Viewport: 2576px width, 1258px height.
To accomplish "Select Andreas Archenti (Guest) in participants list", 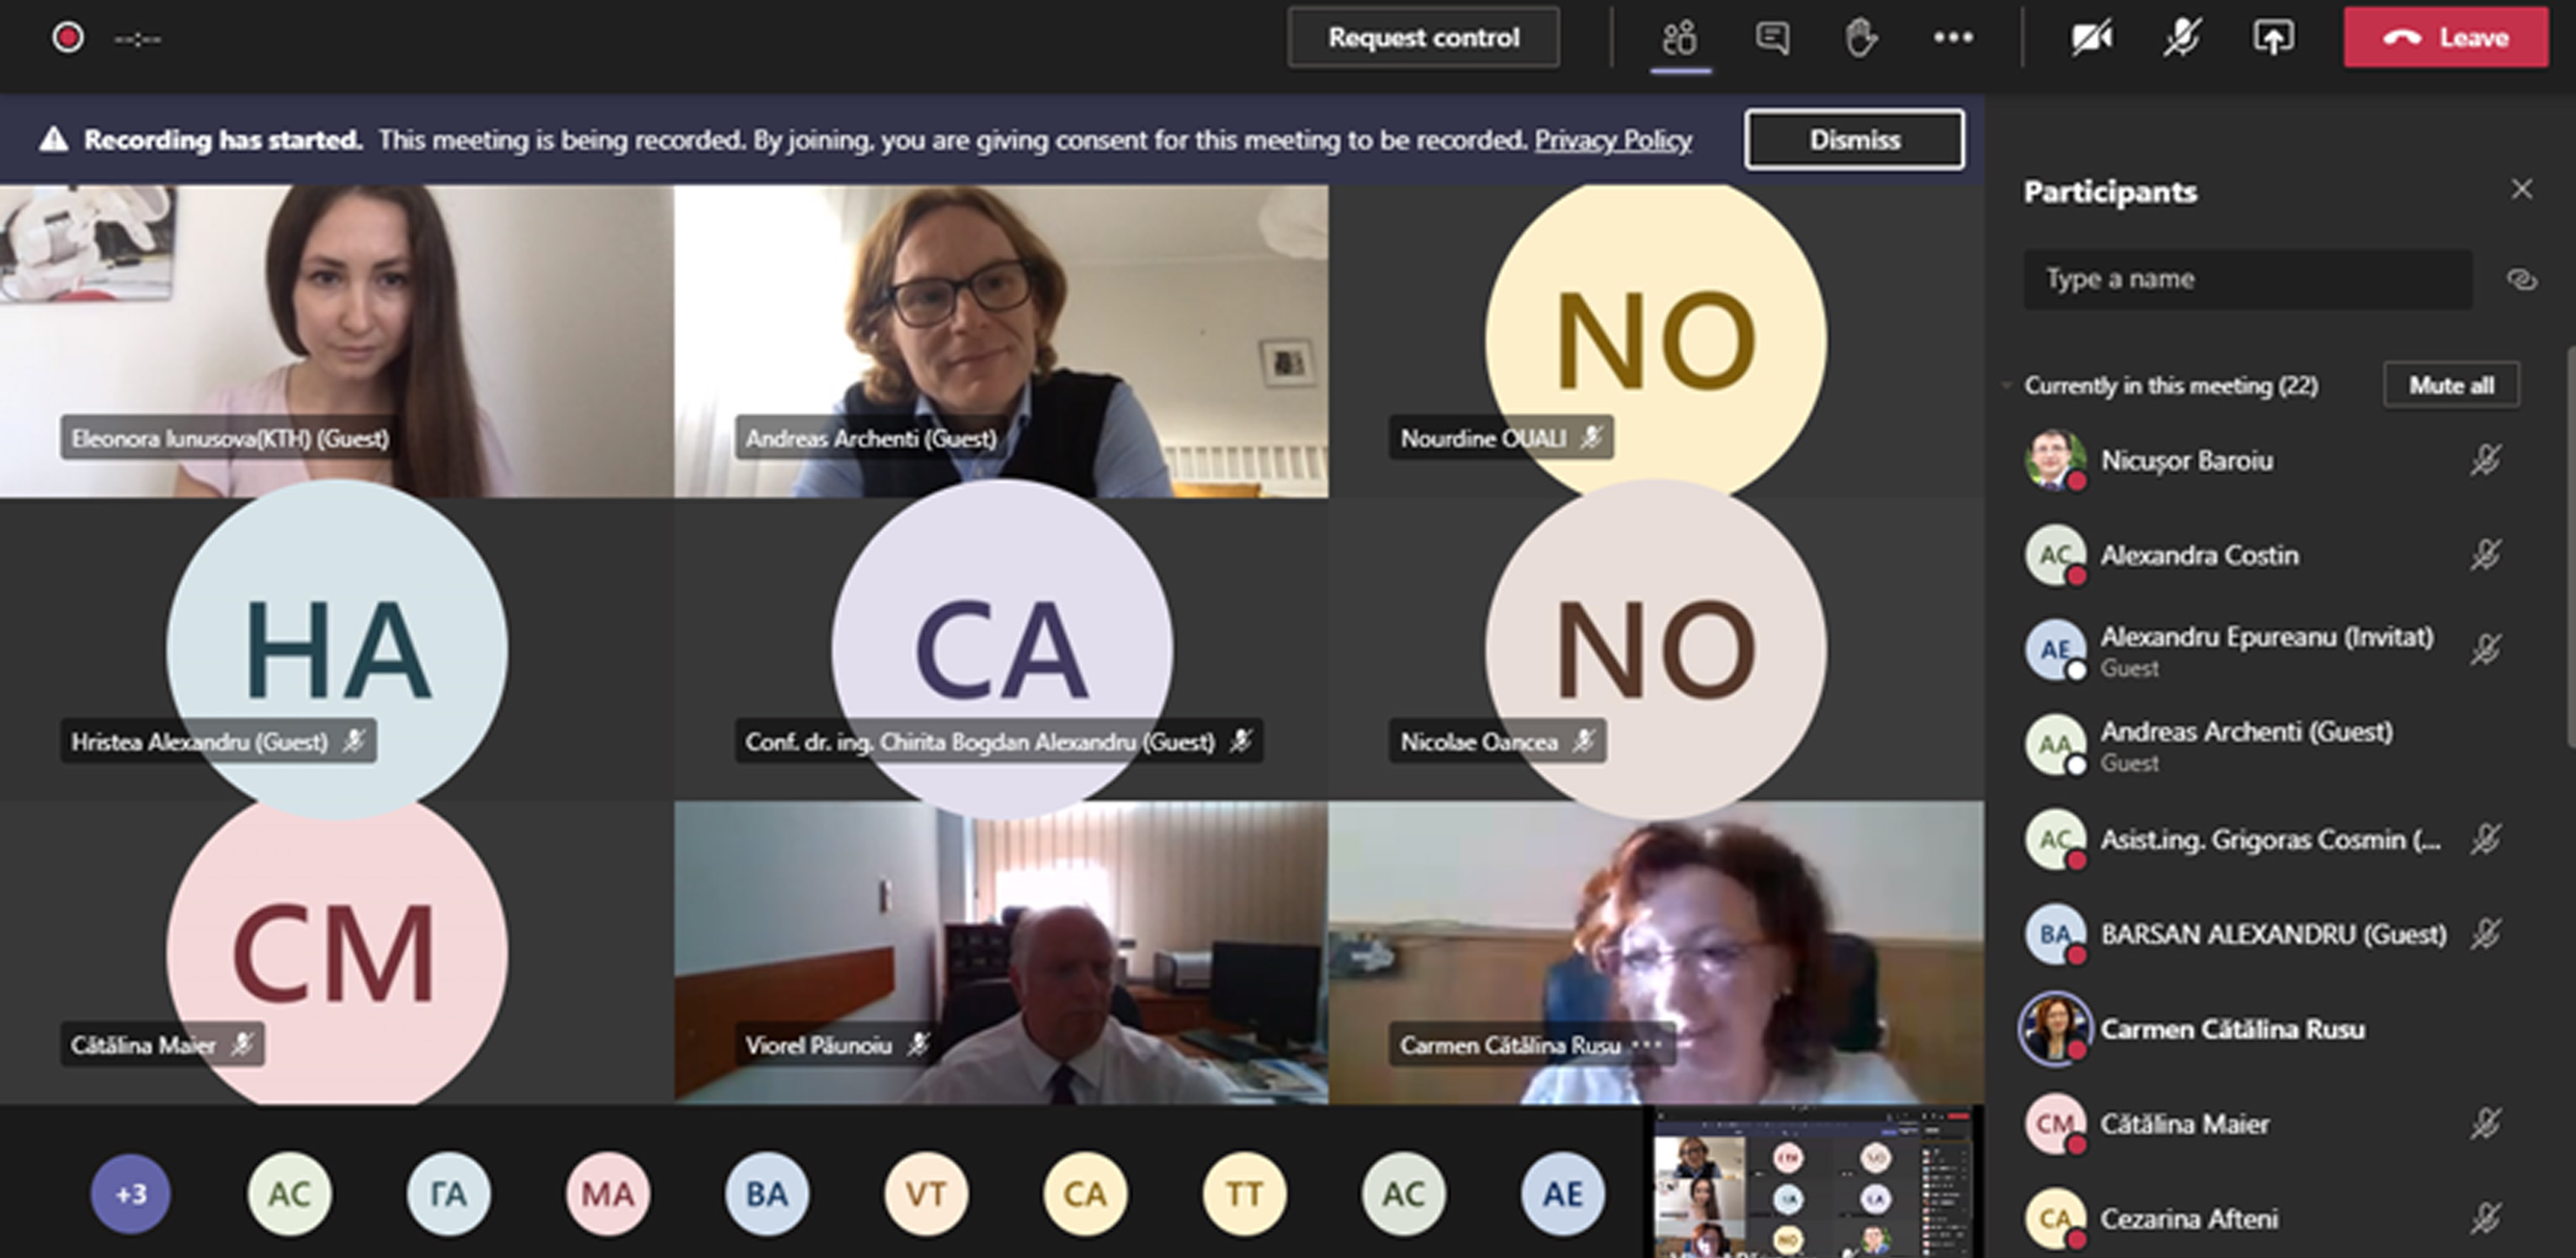I will pyautogui.click(x=2262, y=745).
